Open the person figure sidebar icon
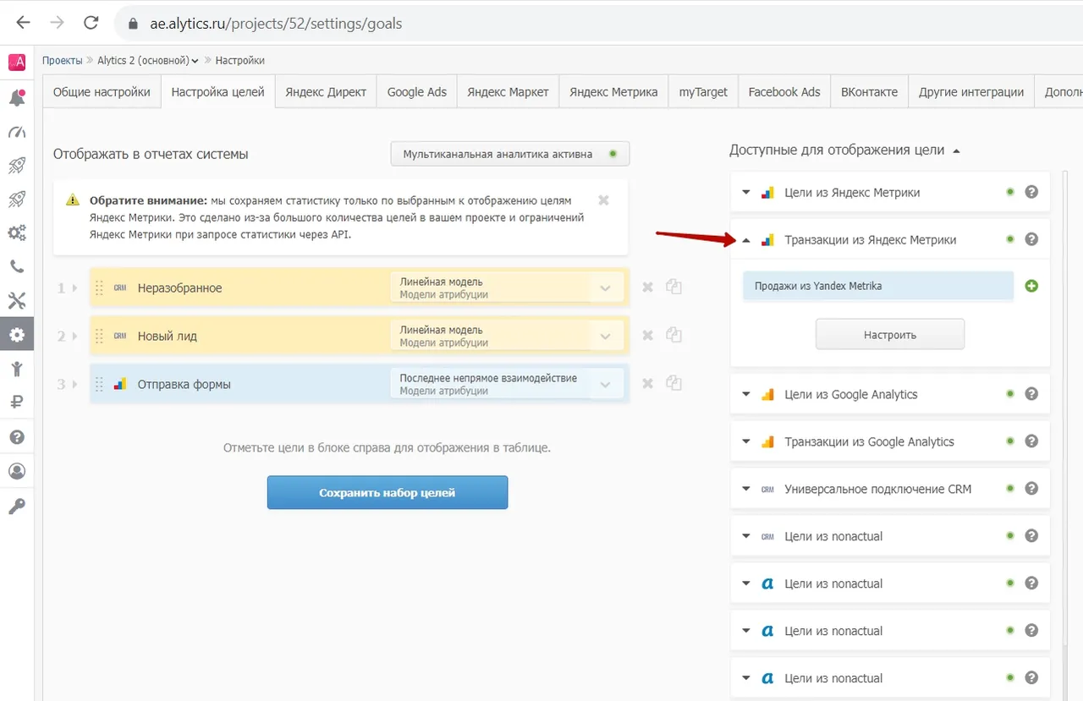 [x=17, y=369]
